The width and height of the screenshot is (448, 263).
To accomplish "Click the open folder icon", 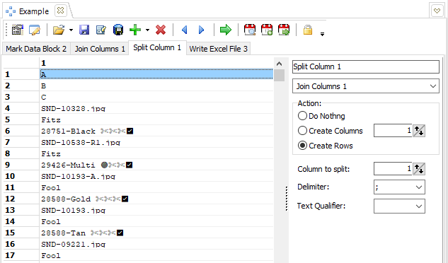I will coord(59,30).
